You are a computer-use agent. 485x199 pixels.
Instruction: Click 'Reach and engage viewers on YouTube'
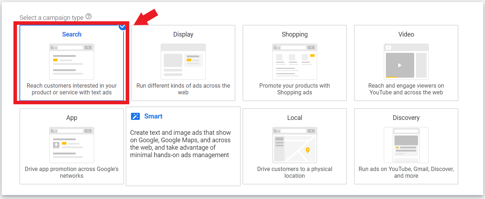406,89
